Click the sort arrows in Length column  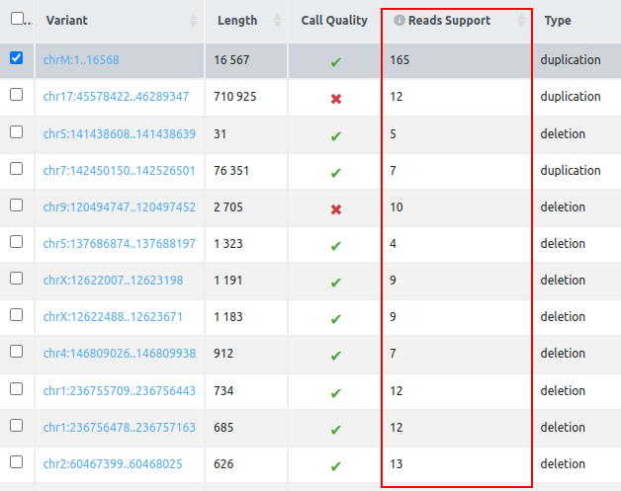tap(278, 21)
